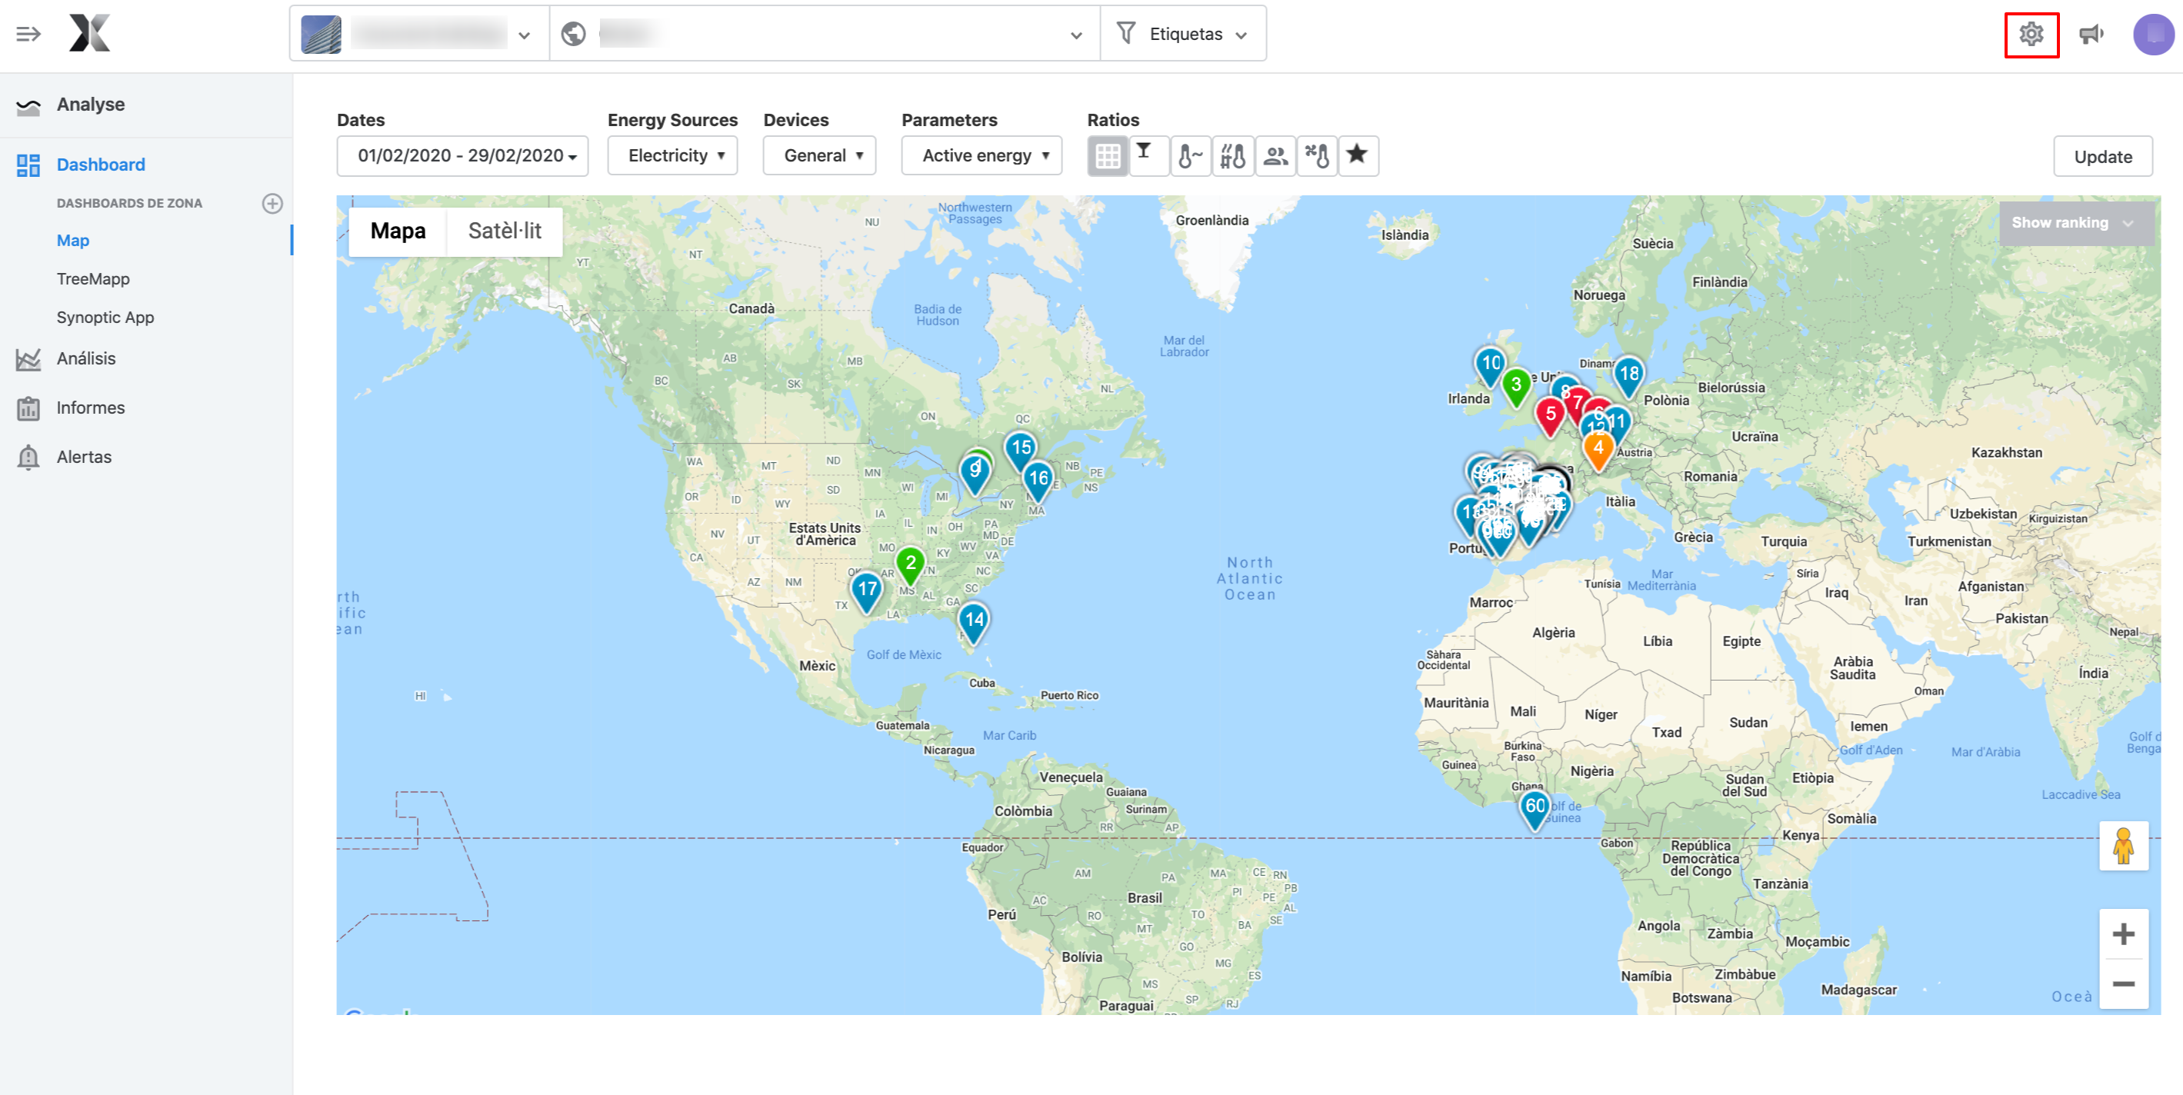The image size is (2183, 1095).
Task: Toggle the sidebar hamburger arrow
Action: pos(28,35)
